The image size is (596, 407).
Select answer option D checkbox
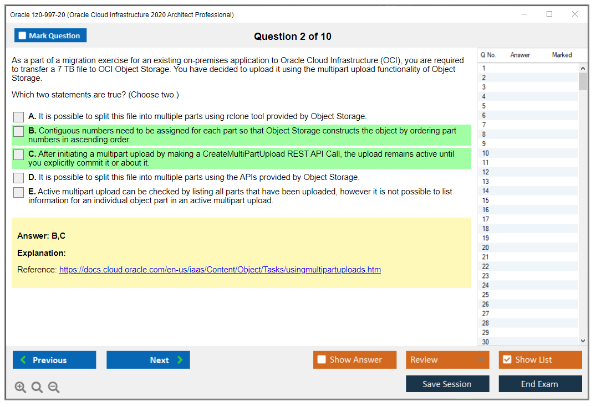(x=18, y=178)
